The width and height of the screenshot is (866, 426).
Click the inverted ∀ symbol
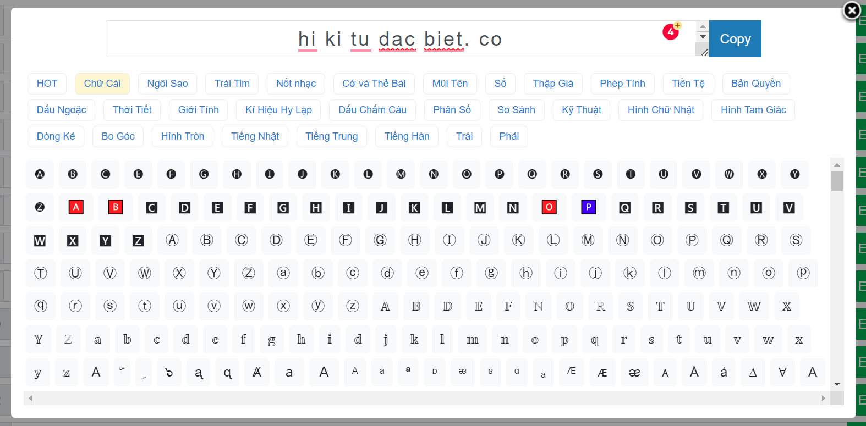coord(782,372)
